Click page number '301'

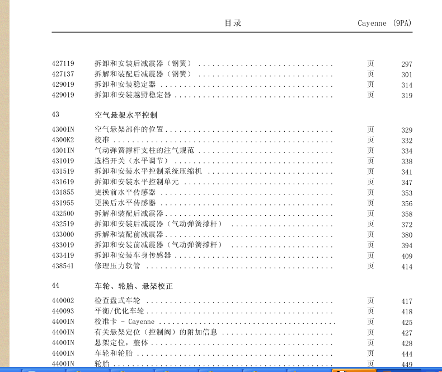point(407,75)
